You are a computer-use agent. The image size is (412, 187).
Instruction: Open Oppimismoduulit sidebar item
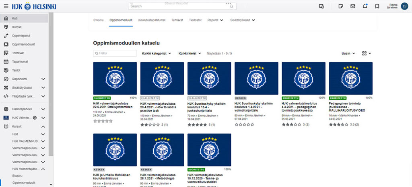coord(24,44)
